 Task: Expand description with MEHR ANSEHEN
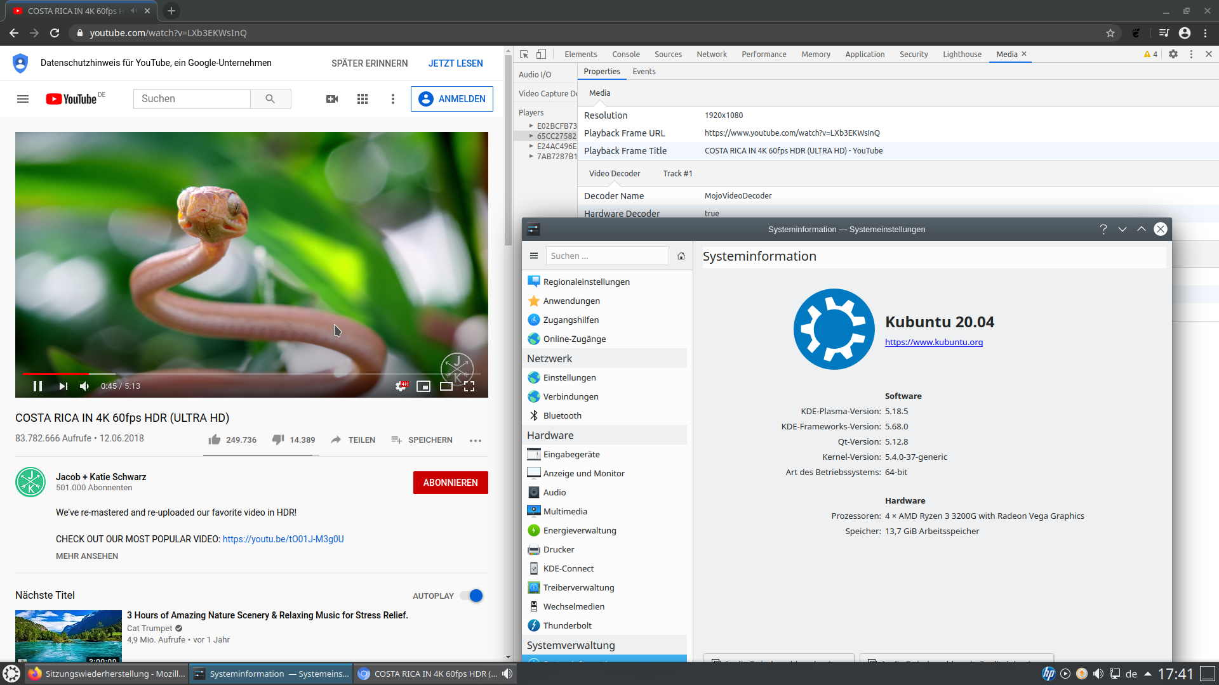(x=87, y=556)
